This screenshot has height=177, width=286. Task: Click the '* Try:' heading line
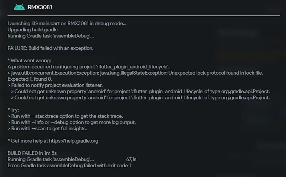(13, 110)
